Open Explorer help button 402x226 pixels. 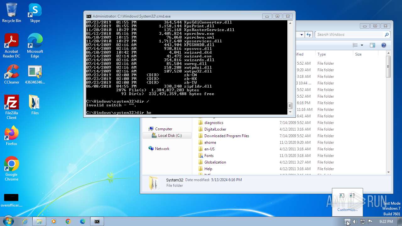point(383,45)
